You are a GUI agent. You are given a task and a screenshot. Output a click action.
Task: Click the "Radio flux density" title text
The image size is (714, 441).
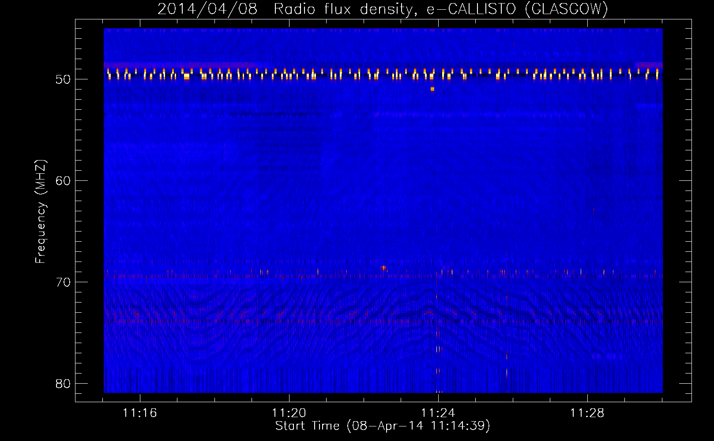(x=344, y=9)
